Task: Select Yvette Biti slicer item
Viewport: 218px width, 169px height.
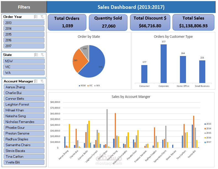Action: (24, 162)
